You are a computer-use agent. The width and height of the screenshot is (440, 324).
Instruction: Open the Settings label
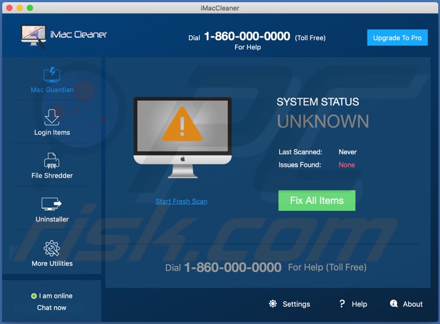click(296, 304)
